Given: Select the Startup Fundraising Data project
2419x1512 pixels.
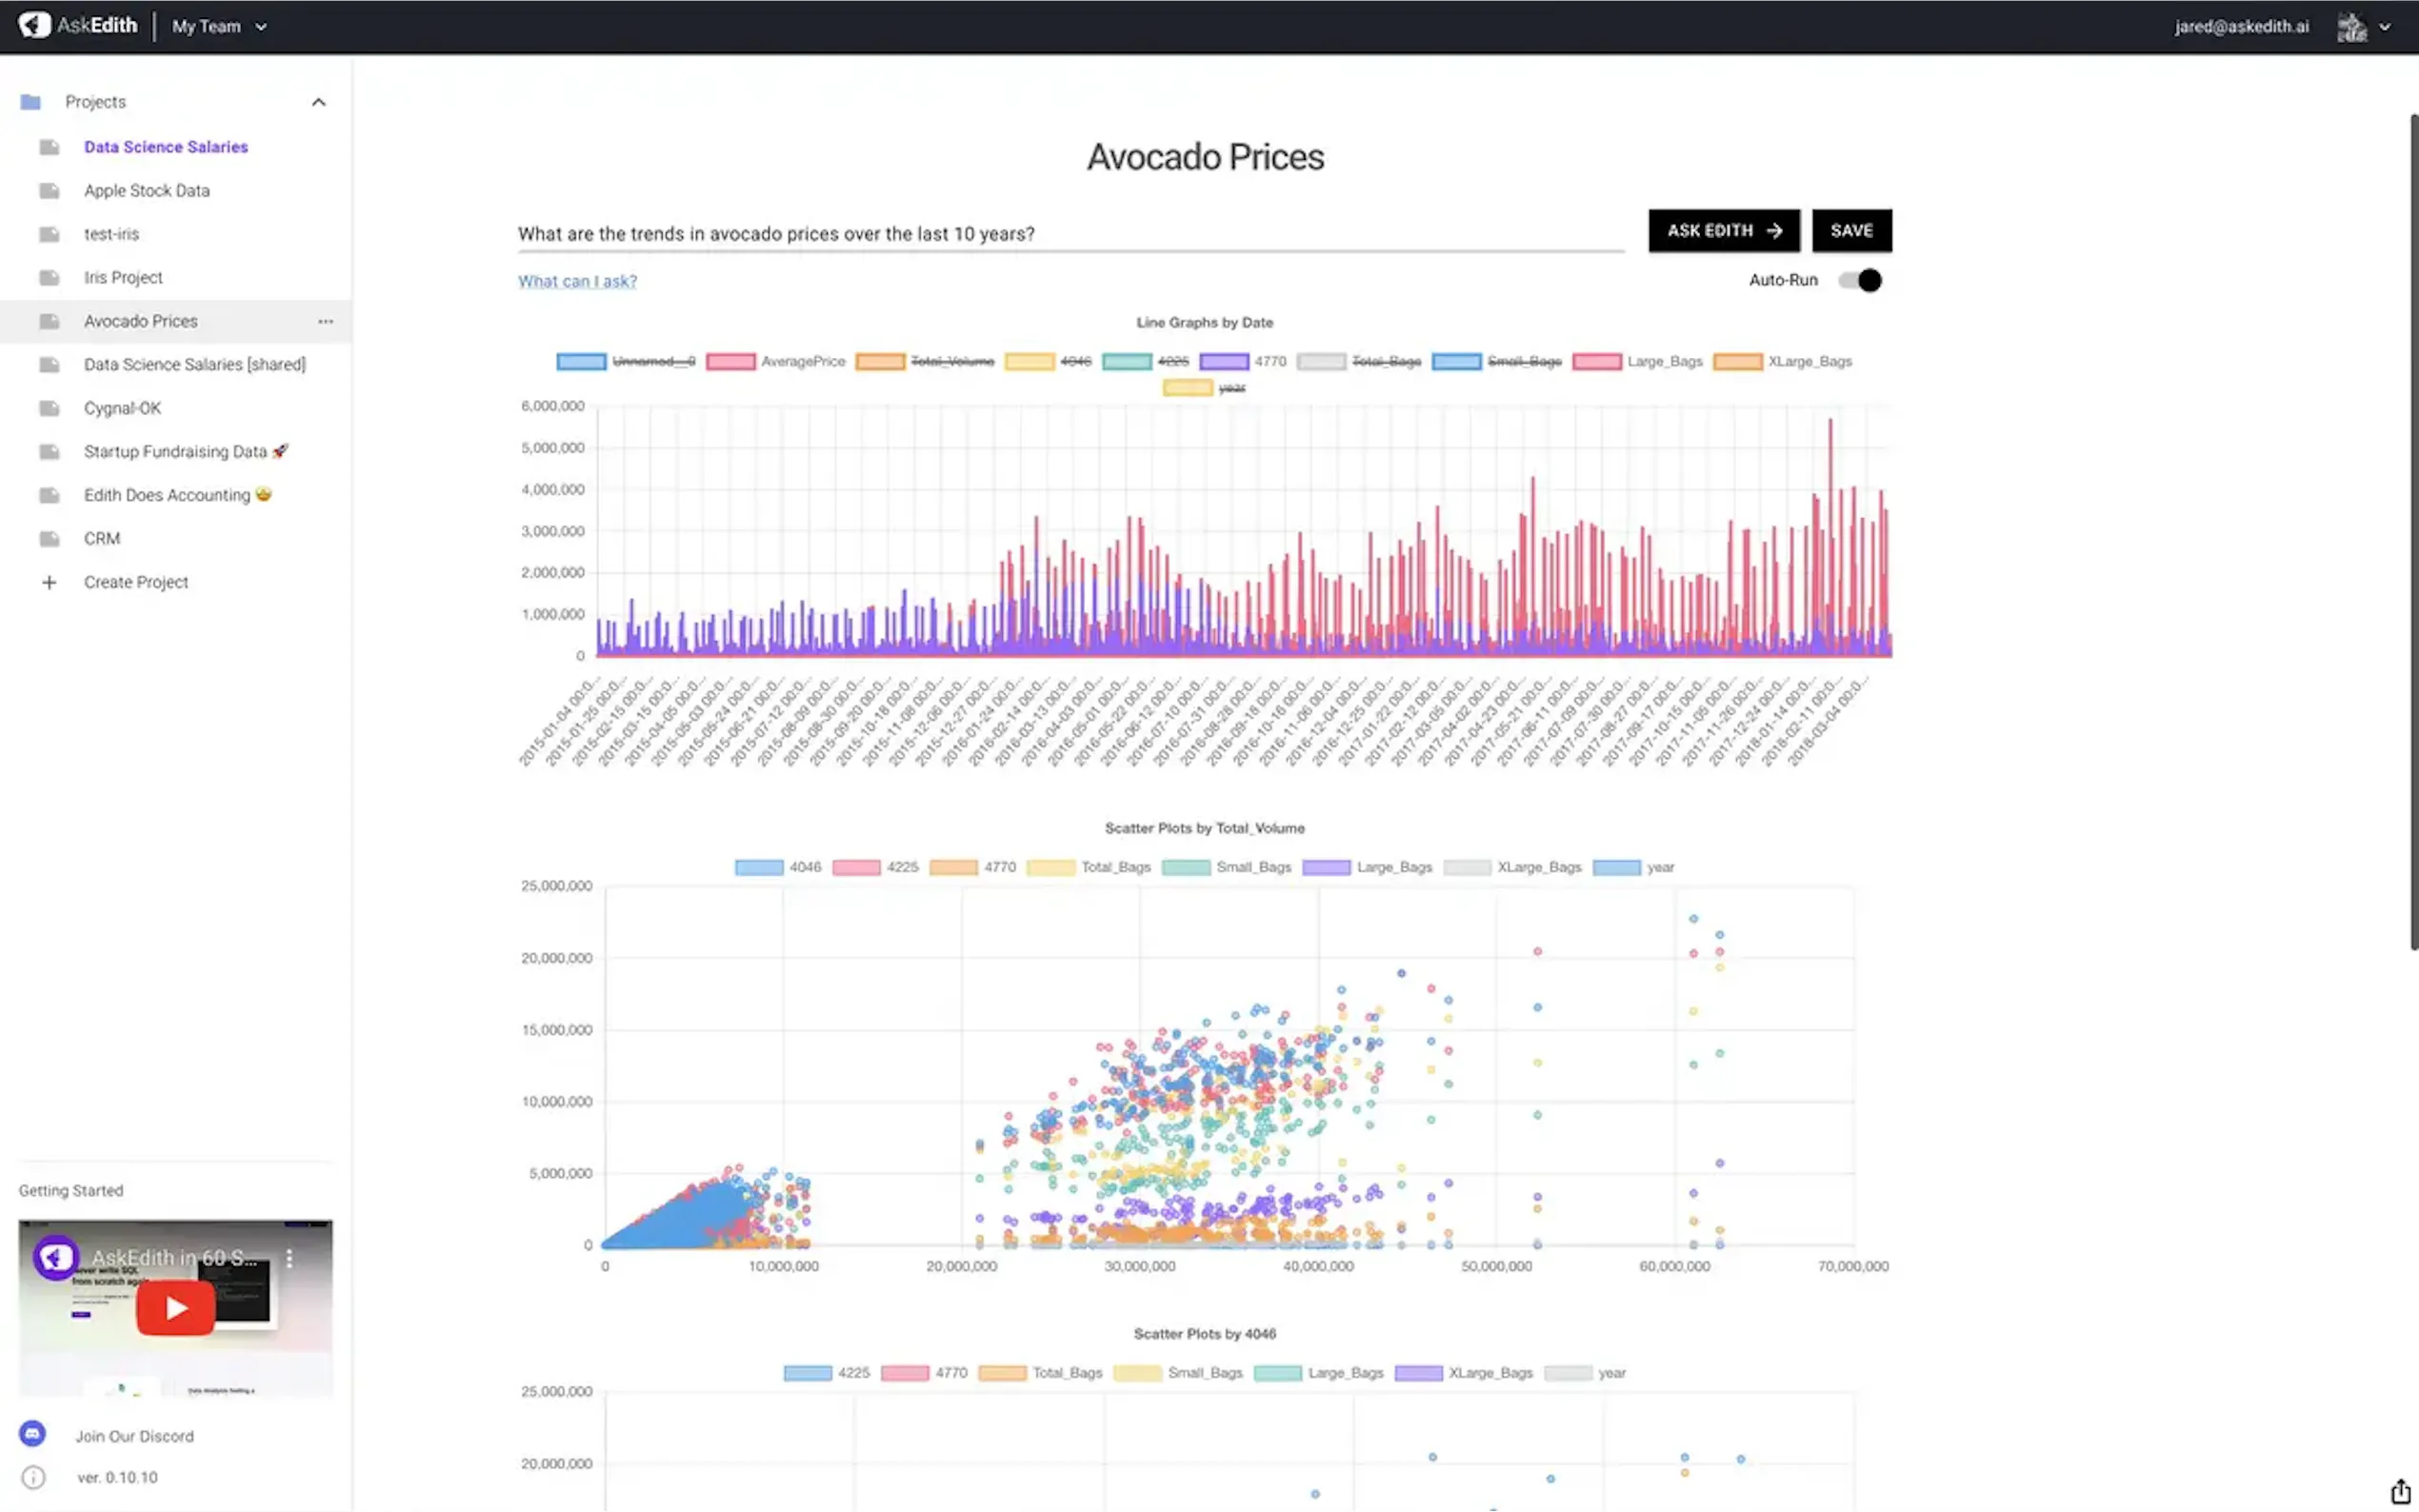Looking at the screenshot, I should coord(175,451).
